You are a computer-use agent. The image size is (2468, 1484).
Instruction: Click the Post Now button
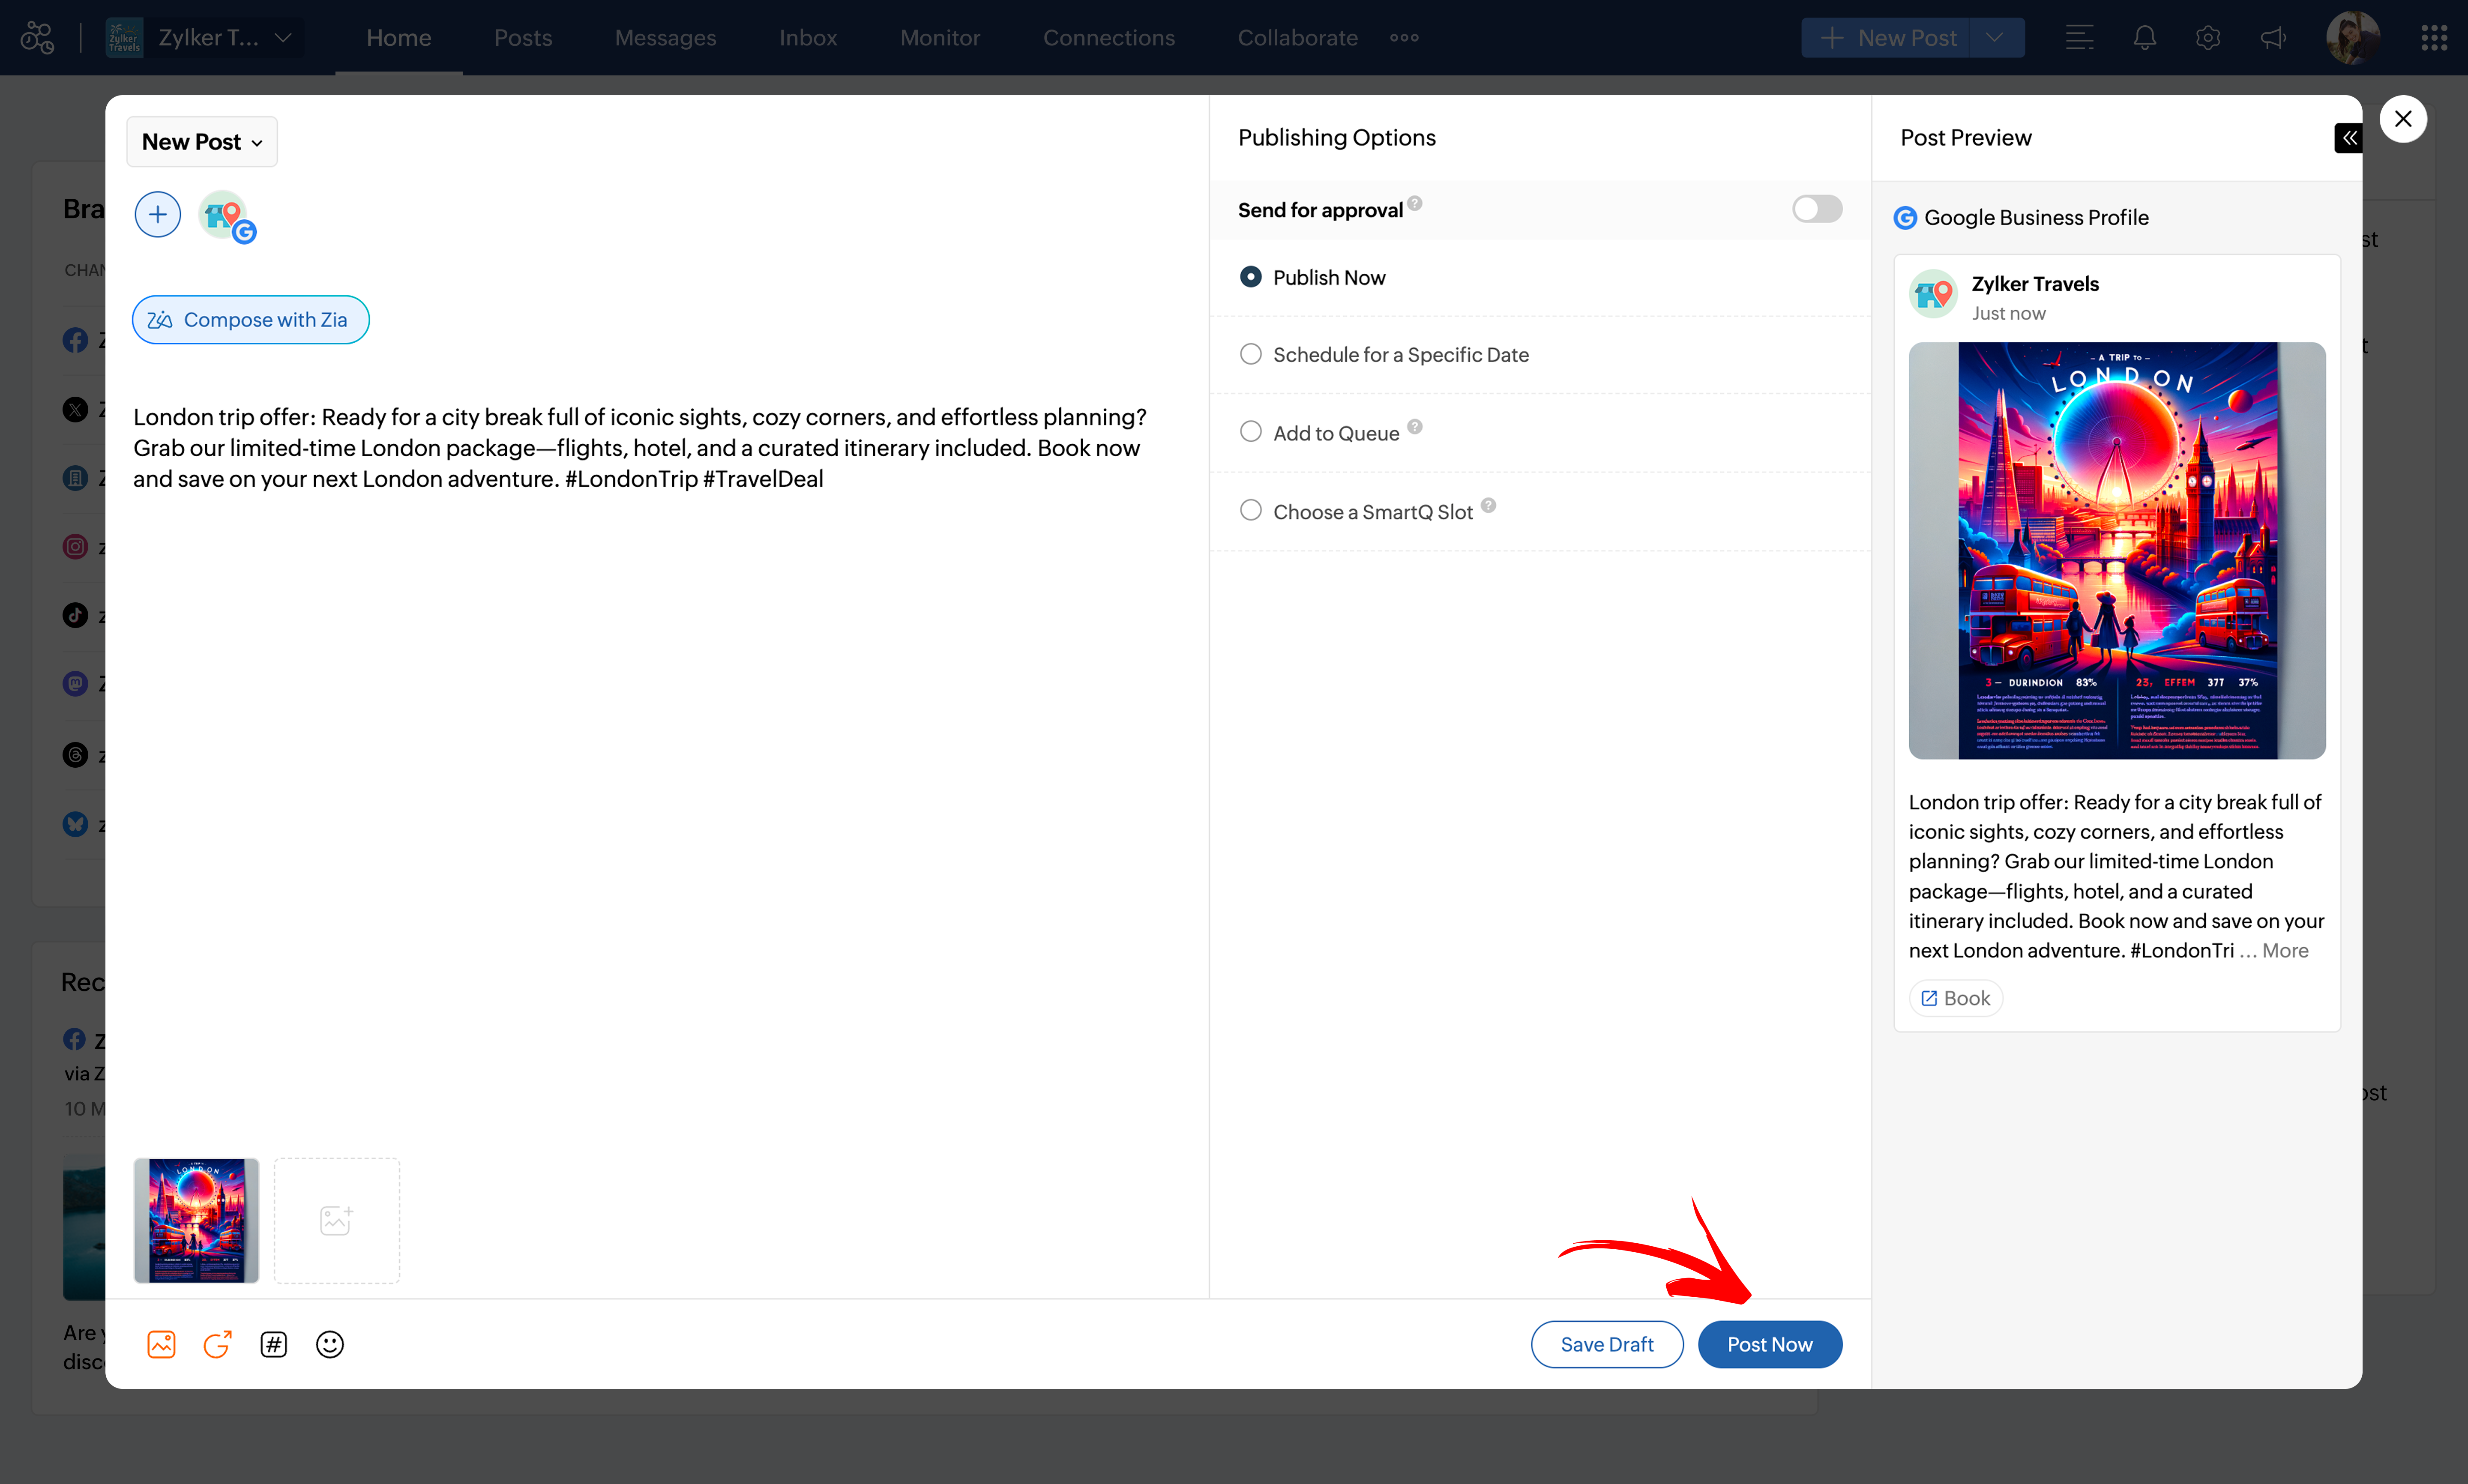[1769, 1344]
